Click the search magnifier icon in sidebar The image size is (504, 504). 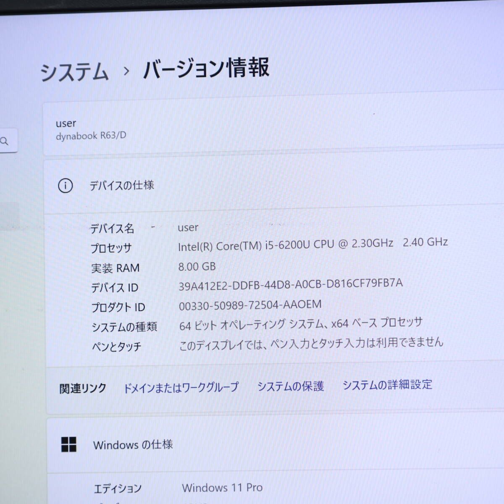5,141
